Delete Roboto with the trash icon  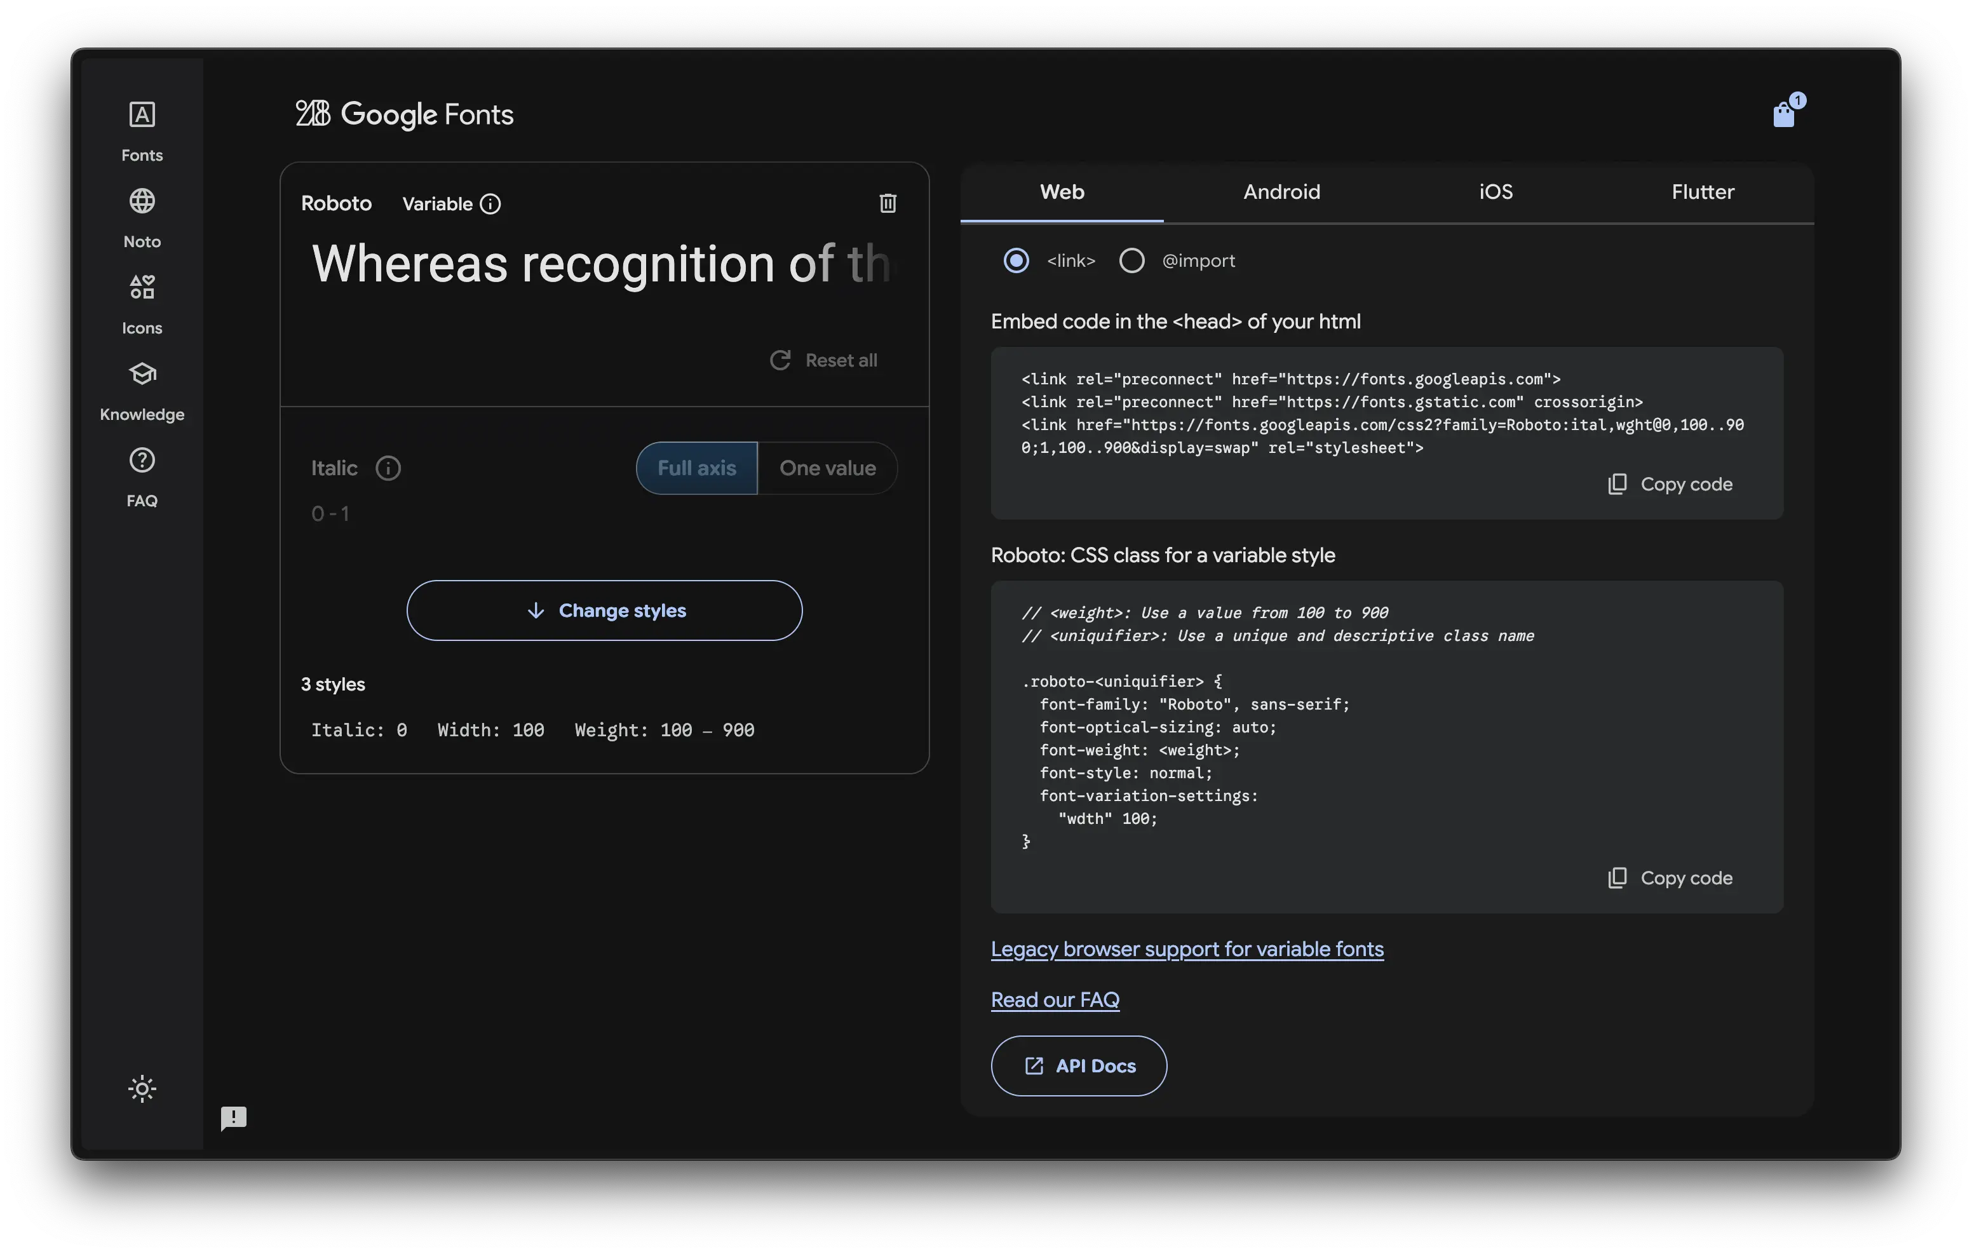(888, 203)
